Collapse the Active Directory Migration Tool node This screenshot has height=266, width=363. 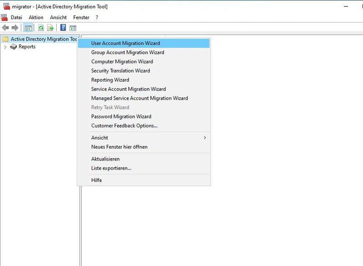41,39
